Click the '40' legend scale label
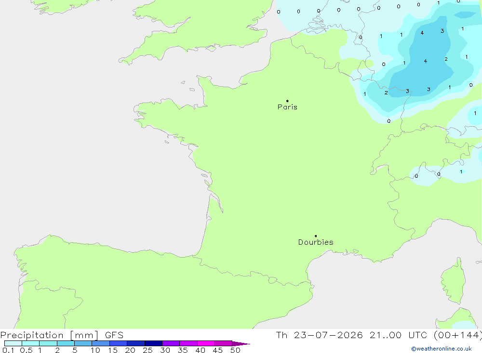This screenshot has width=482, height=353. [201, 350]
